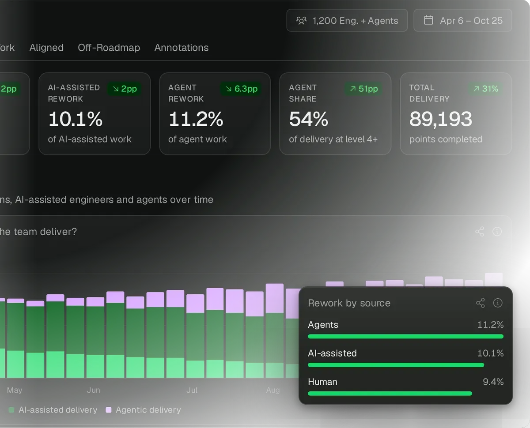Click the AI-assisted label in Rework by source

click(x=332, y=353)
